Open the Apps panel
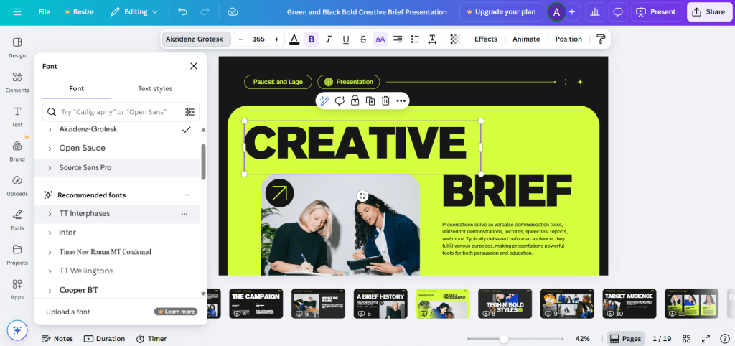Screen dimensions: 735x346 (17, 290)
